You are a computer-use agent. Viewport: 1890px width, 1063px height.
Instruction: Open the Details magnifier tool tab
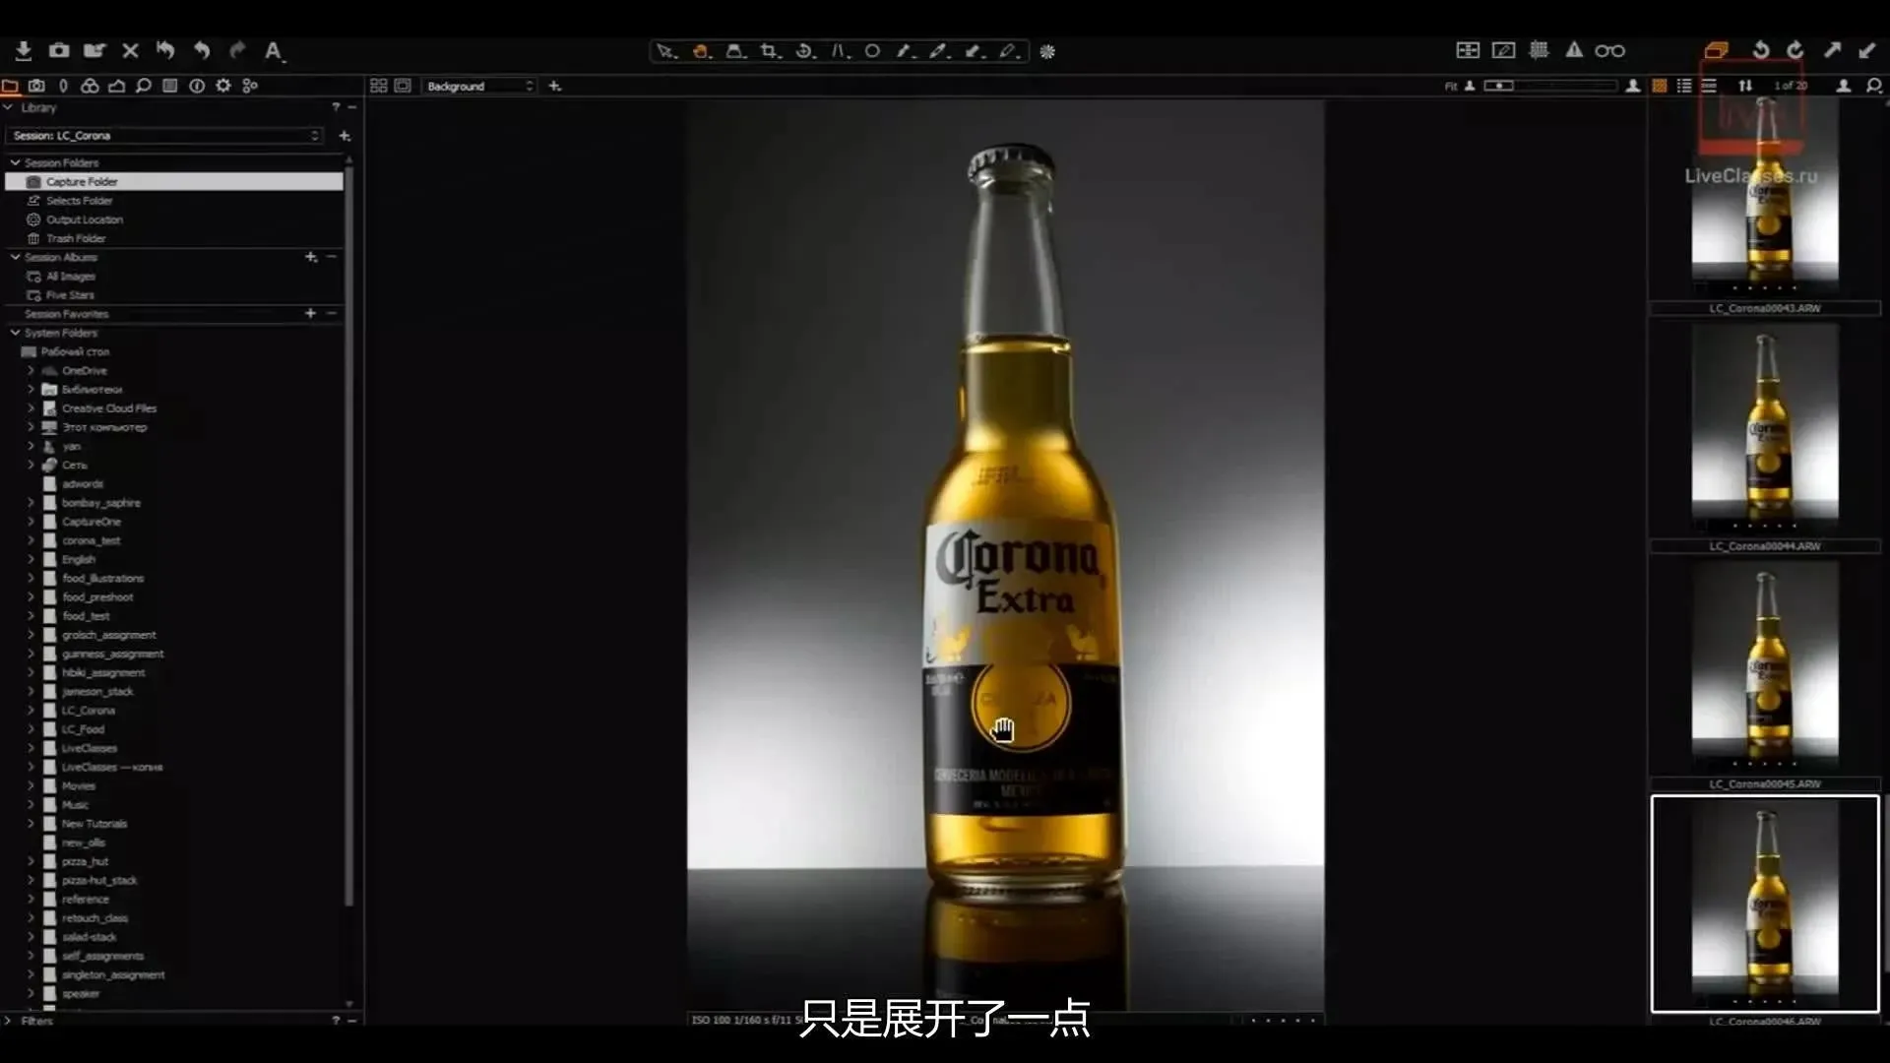144,86
